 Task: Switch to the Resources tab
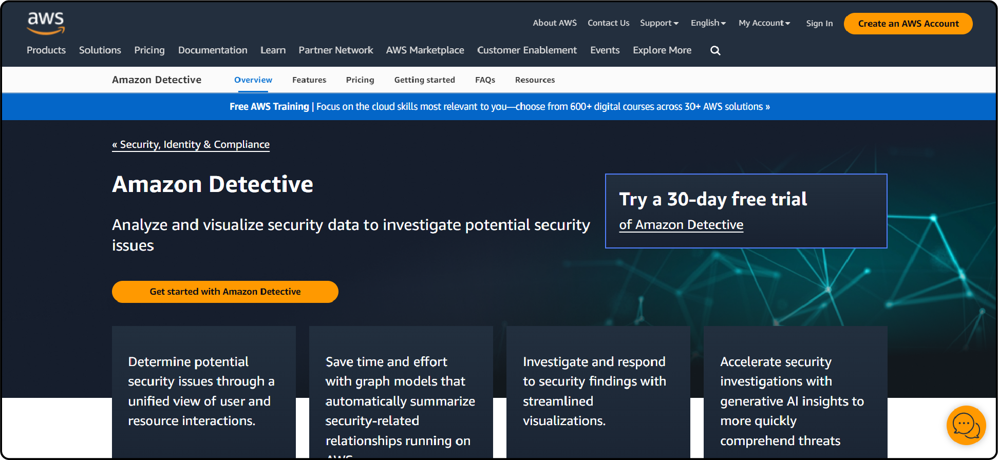pos(535,80)
